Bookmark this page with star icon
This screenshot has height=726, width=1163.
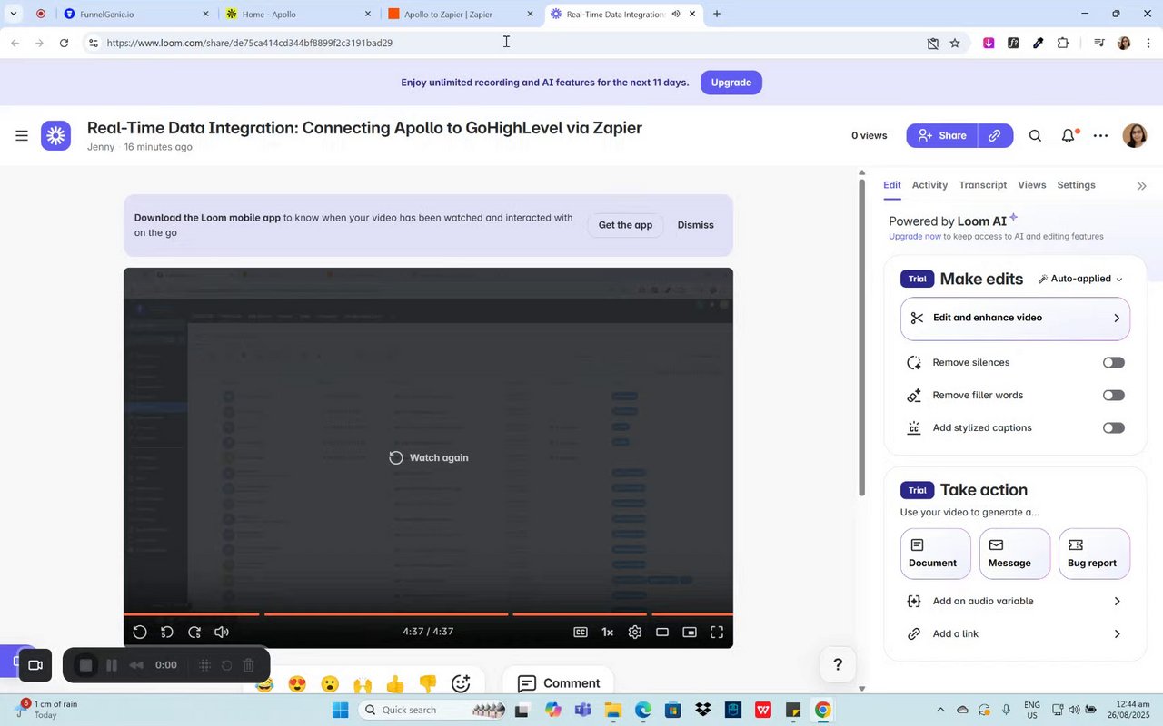point(955,43)
